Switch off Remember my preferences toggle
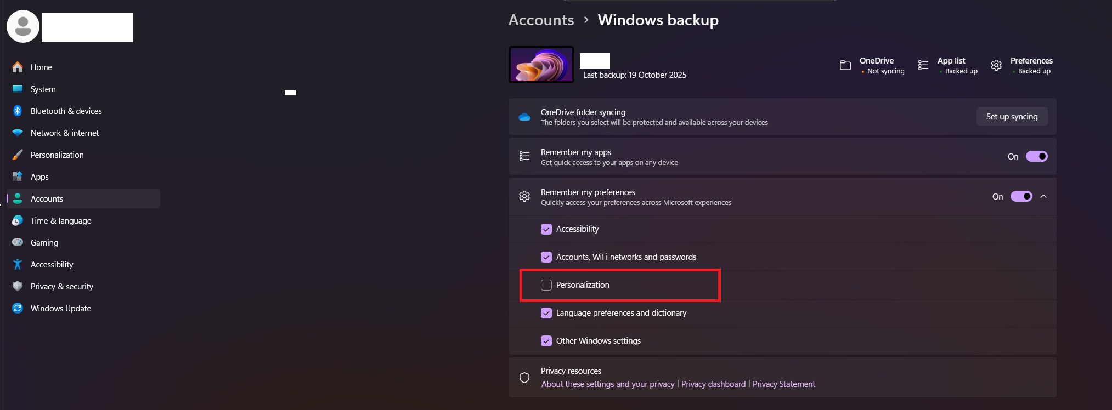The width and height of the screenshot is (1112, 410). (1021, 196)
